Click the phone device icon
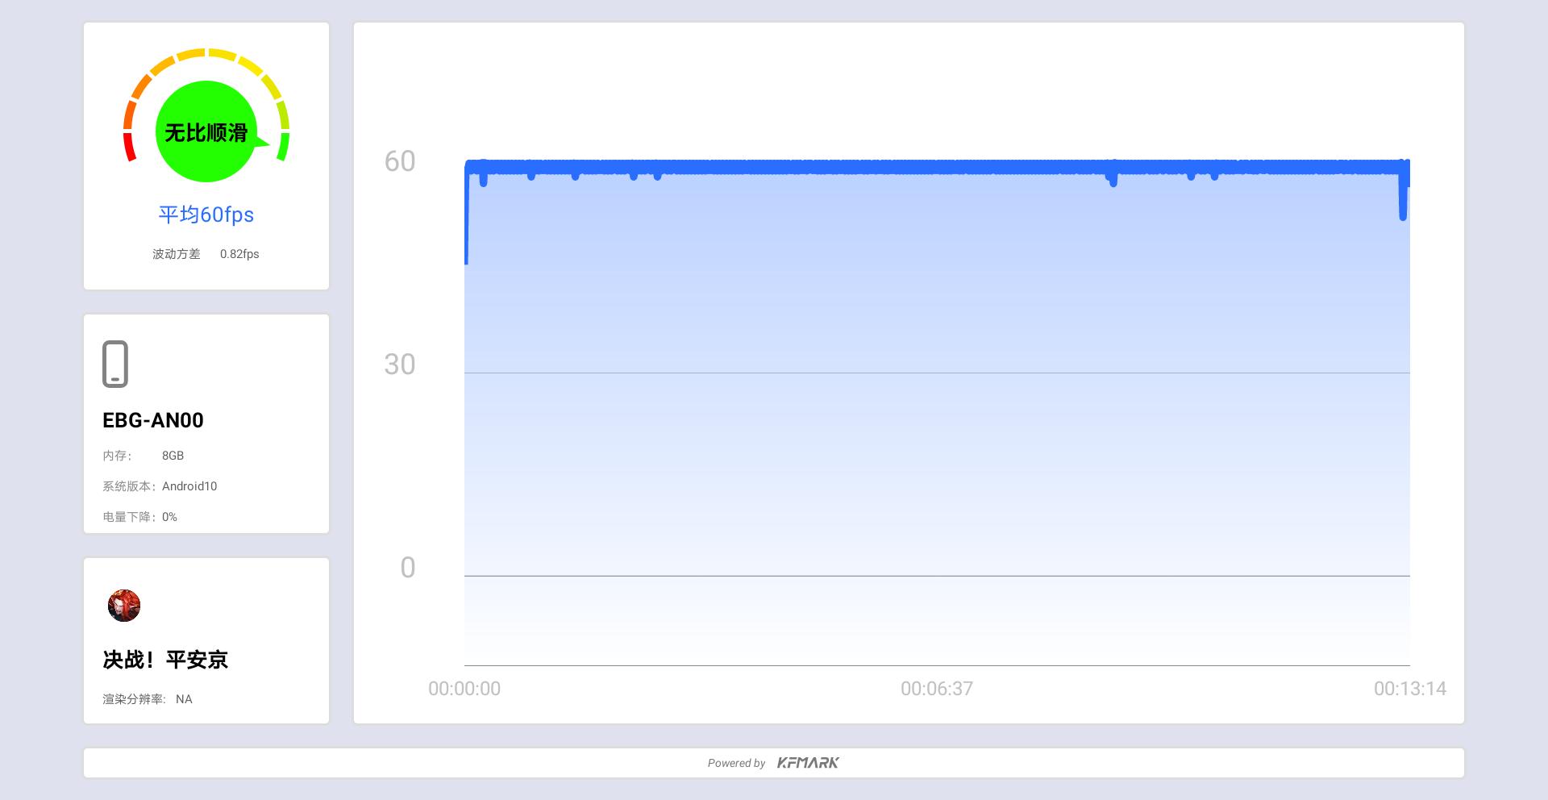 (x=115, y=364)
